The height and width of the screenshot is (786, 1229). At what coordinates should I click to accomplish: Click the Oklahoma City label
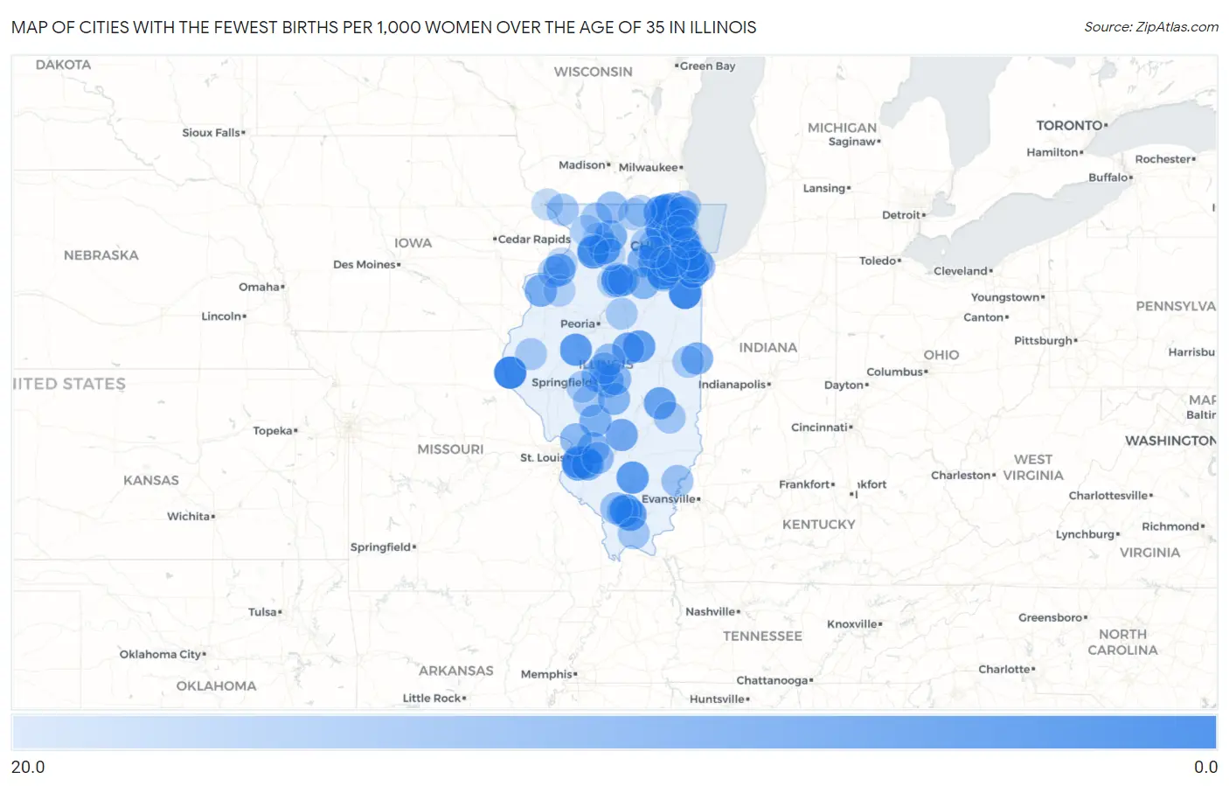pos(161,654)
